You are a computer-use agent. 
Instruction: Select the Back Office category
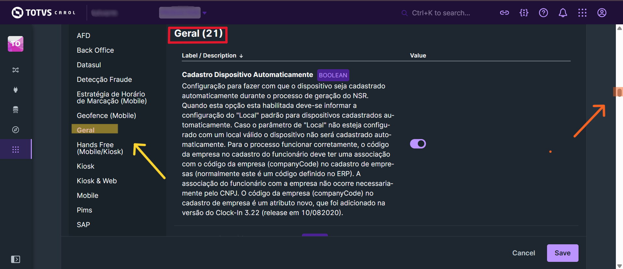click(x=95, y=50)
